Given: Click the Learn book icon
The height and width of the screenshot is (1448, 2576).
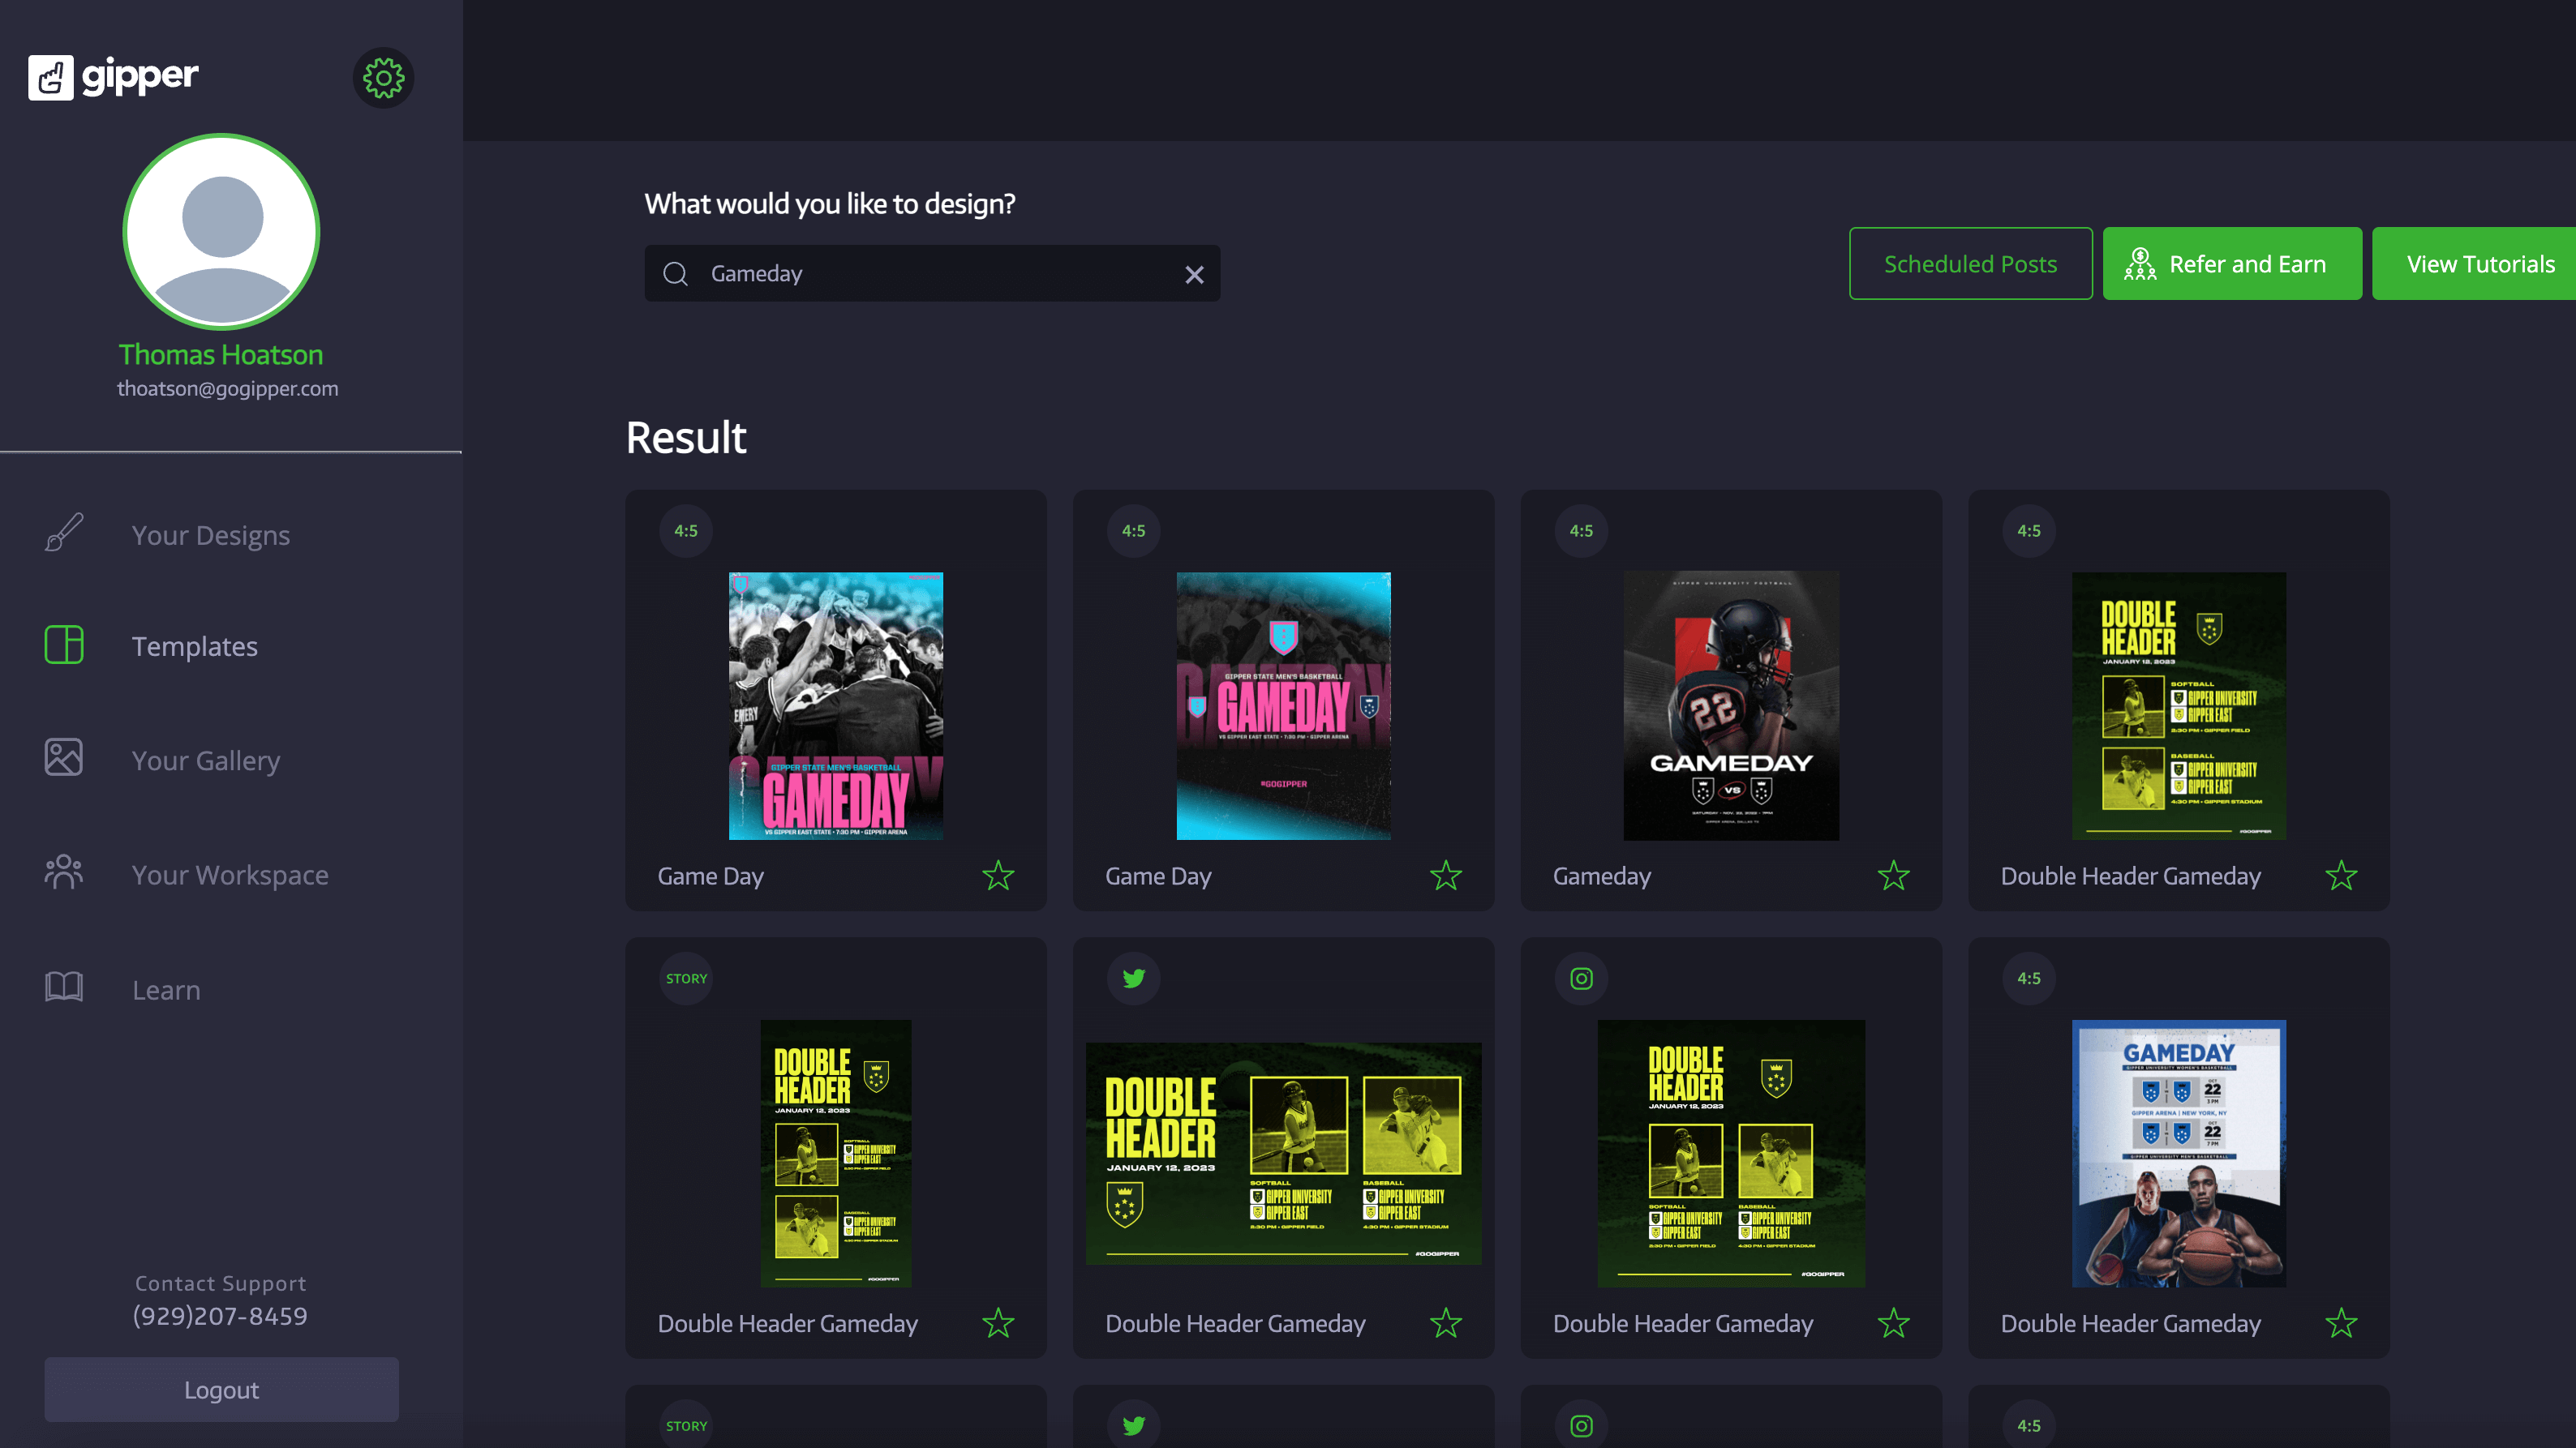Looking at the screenshot, I should point(64,987).
